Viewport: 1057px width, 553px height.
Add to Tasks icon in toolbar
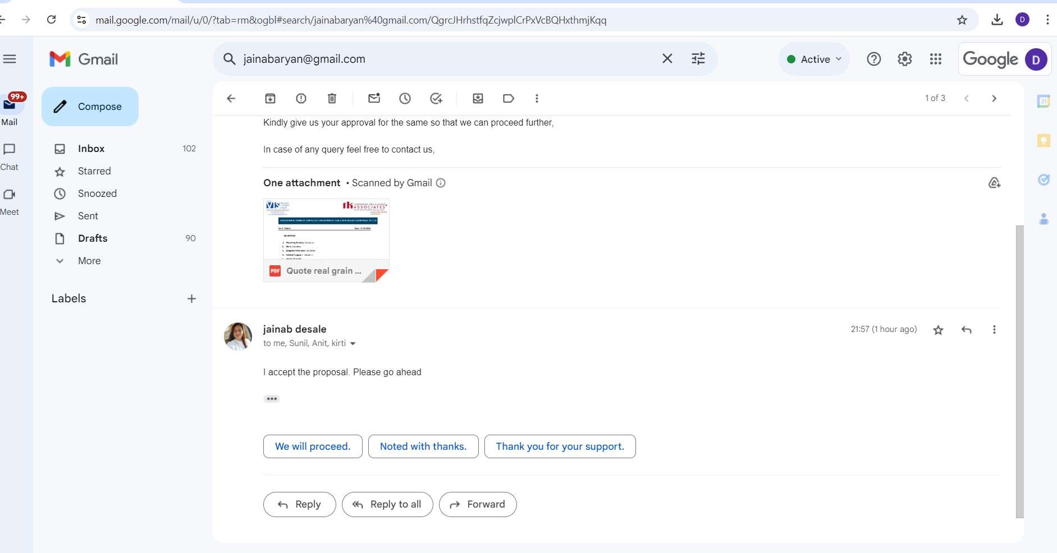pyautogui.click(x=436, y=99)
